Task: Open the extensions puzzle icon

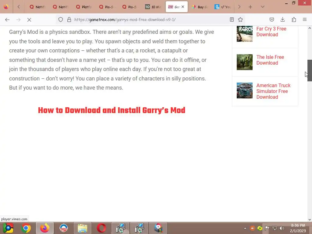Action: pos(294,19)
